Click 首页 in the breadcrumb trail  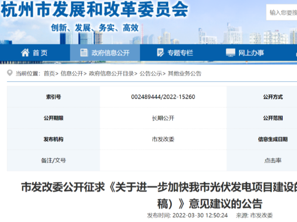(49, 74)
